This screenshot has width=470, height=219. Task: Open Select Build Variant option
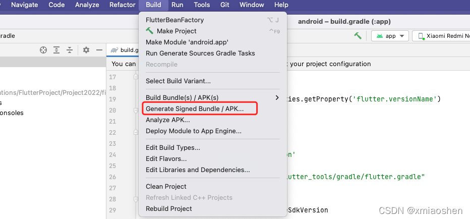(x=213, y=81)
